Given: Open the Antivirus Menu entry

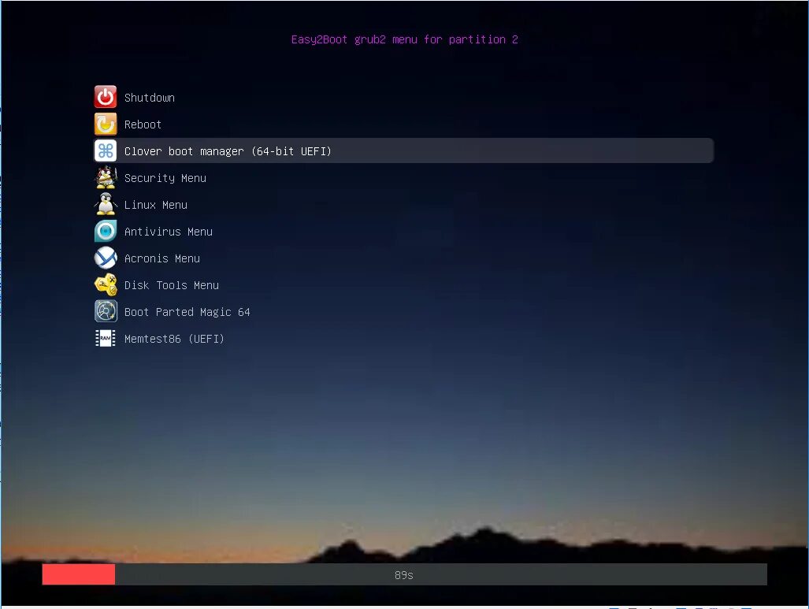Looking at the screenshot, I should (169, 232).
